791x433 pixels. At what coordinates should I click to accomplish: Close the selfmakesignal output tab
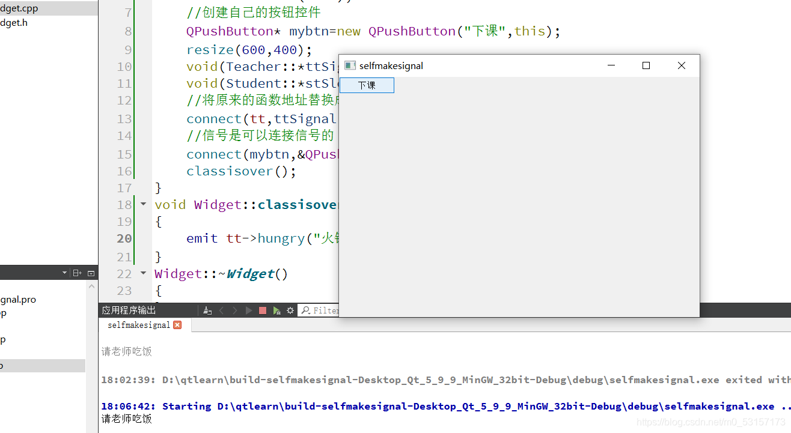click(x=177, y=325)
